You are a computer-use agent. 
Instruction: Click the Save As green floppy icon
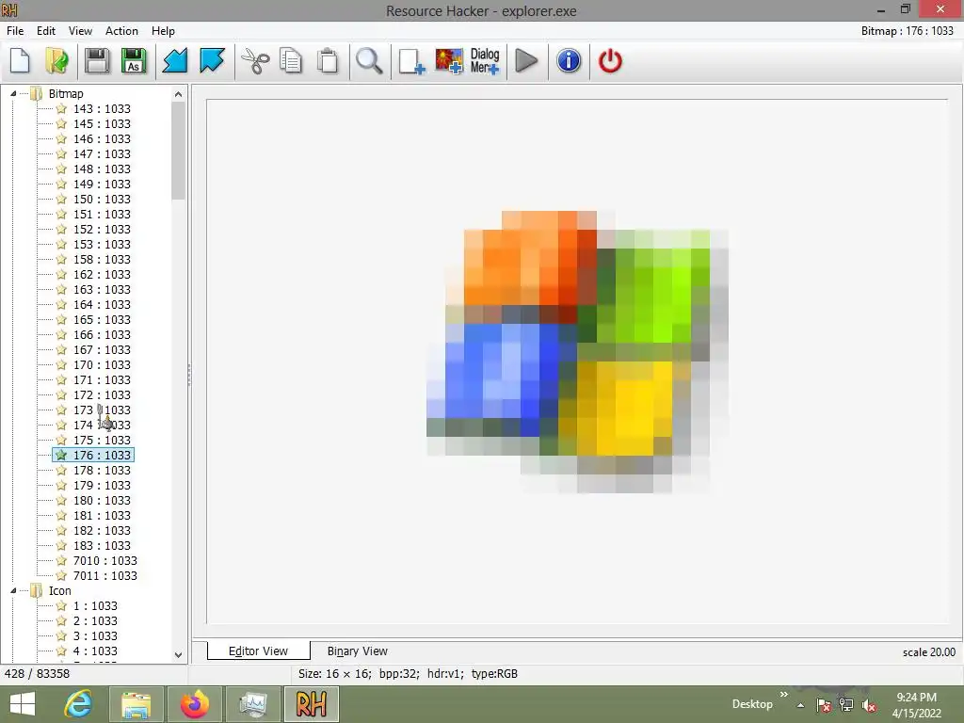[134, 61]
